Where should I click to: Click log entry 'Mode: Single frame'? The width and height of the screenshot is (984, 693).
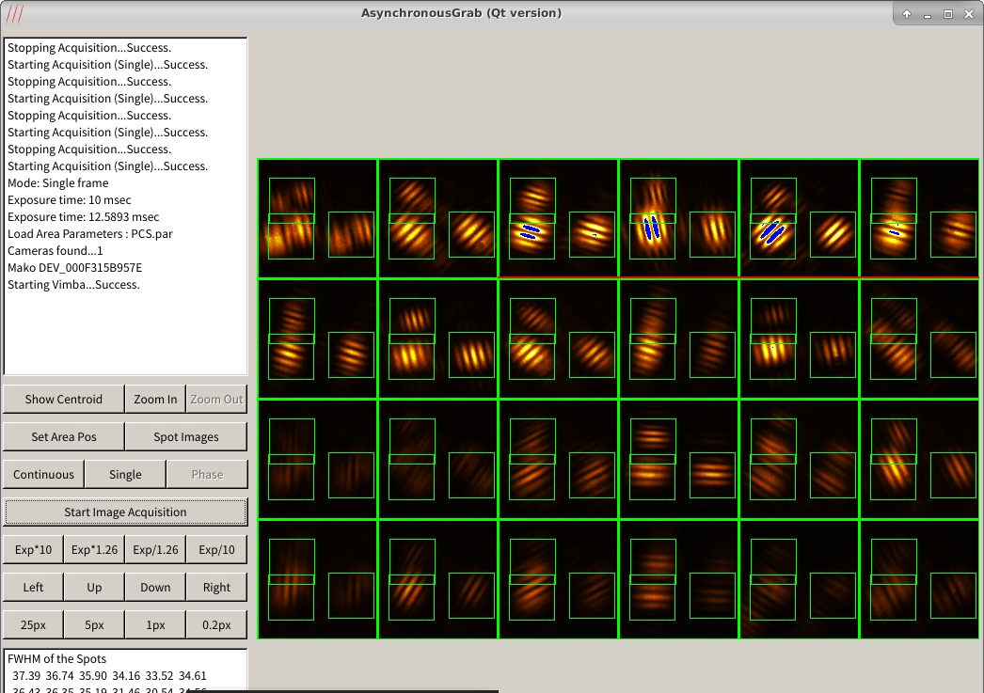click(x=57, y=183)
